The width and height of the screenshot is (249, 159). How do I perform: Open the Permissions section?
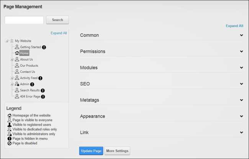(x=161, y=51)
